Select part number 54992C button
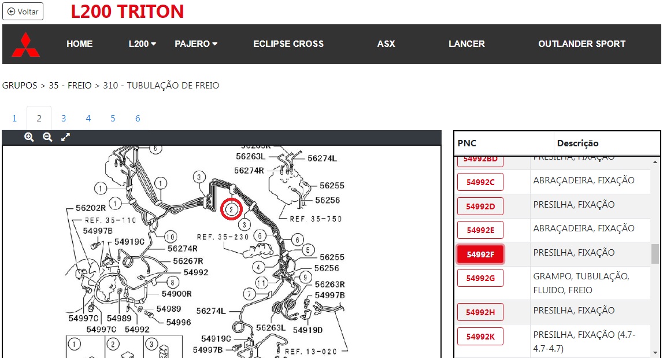Screen dimensions: 663x358 click(x=480, y=182)
